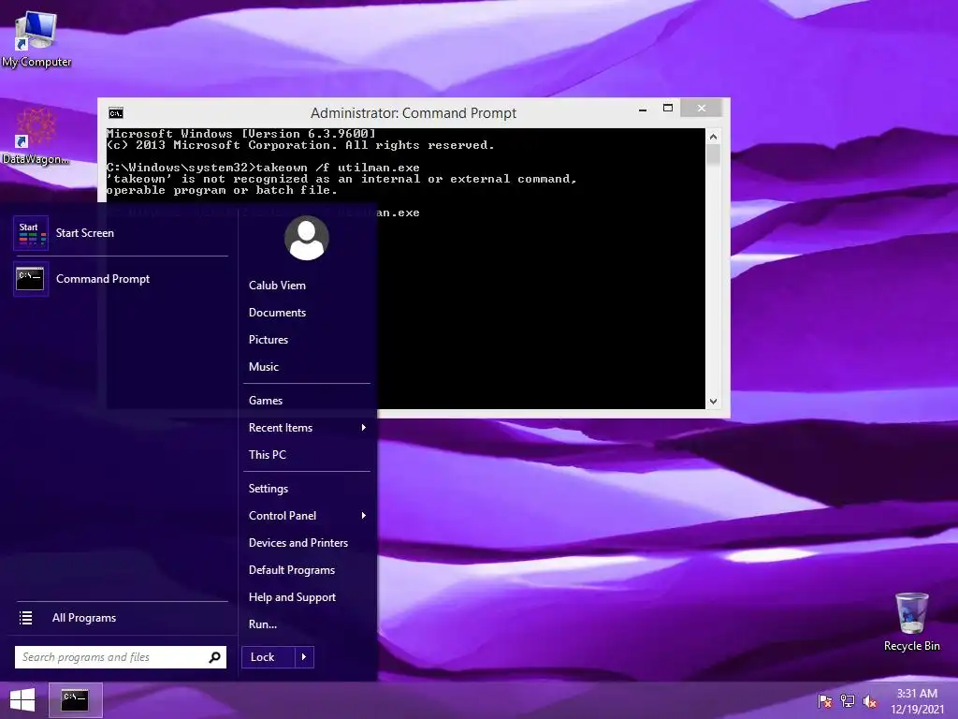The image size is (958, 719).
Task: Maximize the Command Prompt window
Action: (668, 109)
